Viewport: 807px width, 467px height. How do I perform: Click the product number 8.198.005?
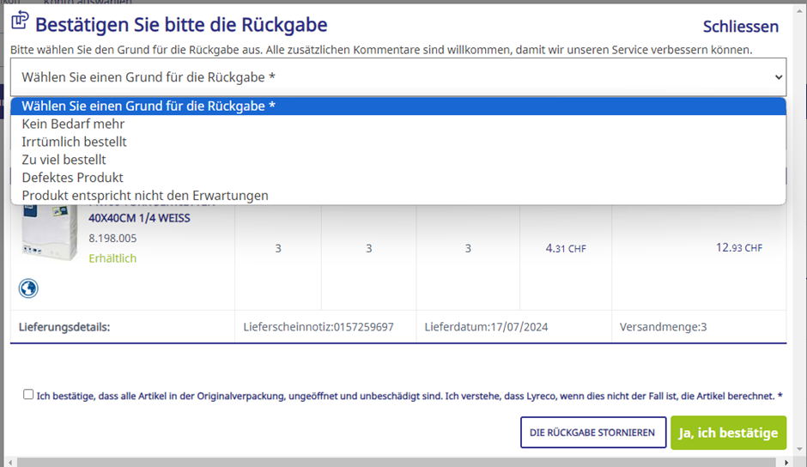coord(112,239)
